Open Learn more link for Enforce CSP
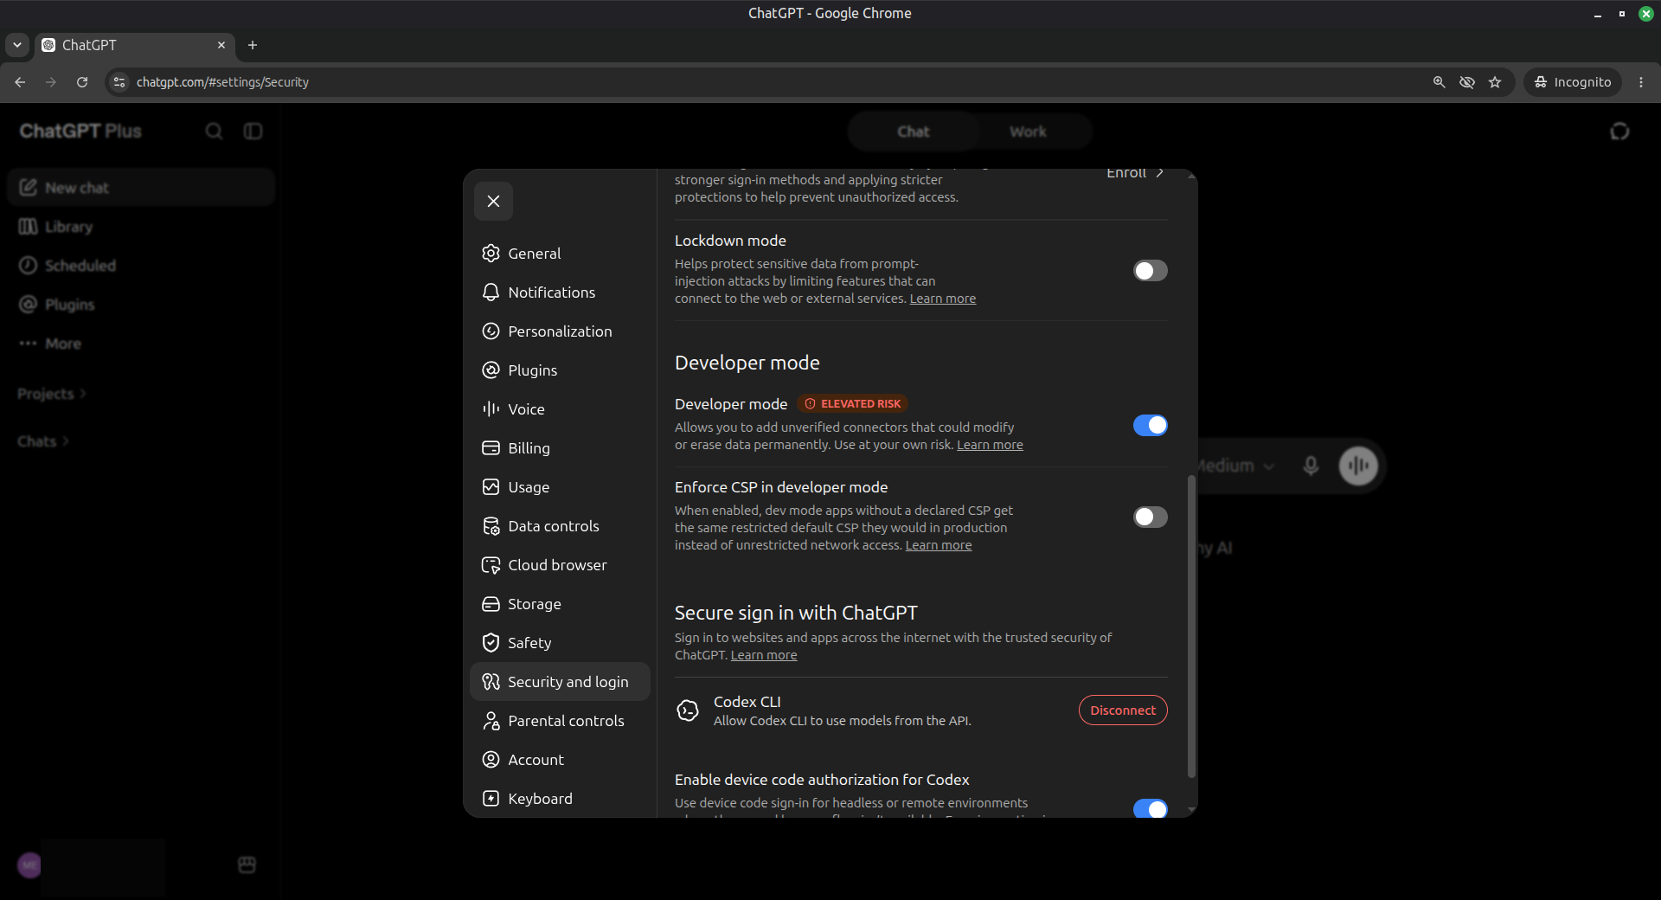The height and width of the screenshot is (900, 1661). coord(939,545)
